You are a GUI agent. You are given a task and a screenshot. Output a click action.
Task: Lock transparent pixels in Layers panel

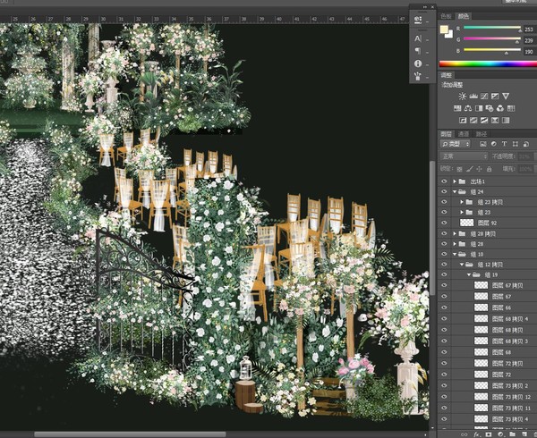point(460,169)
